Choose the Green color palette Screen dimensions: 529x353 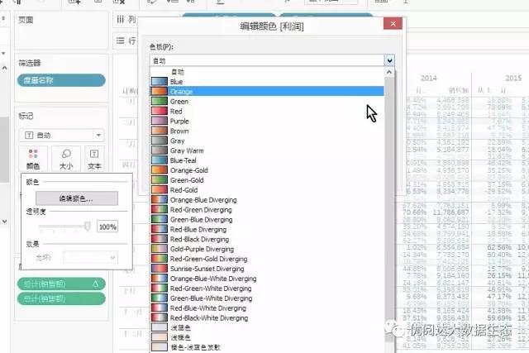[x=267, y=101]
